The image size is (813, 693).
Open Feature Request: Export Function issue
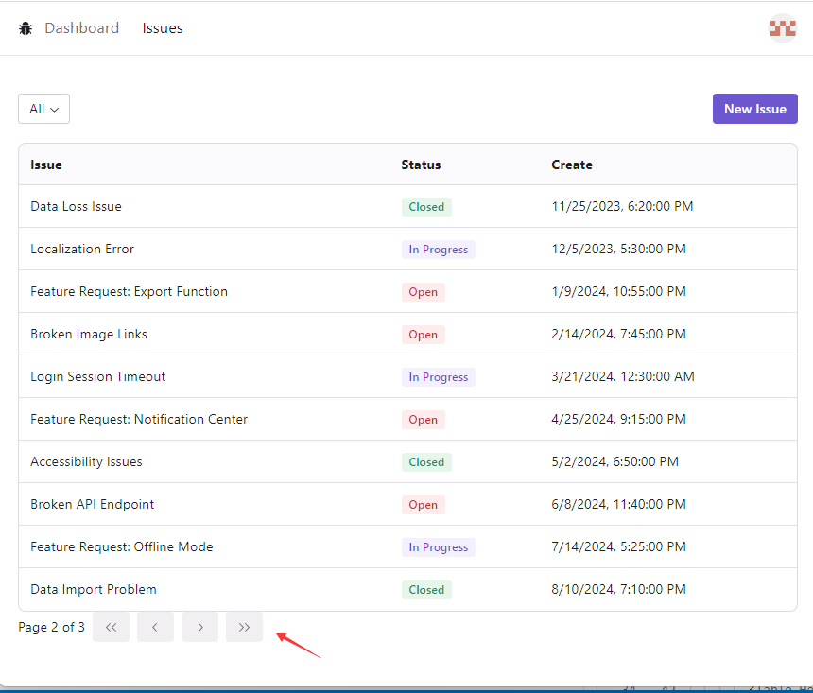point(129,291)
